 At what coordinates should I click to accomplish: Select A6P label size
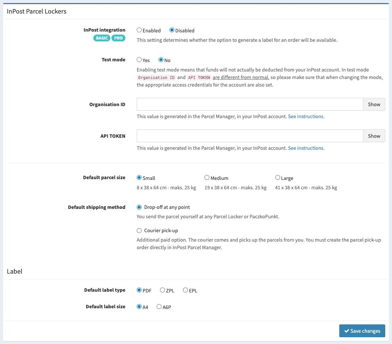[159, 307]
